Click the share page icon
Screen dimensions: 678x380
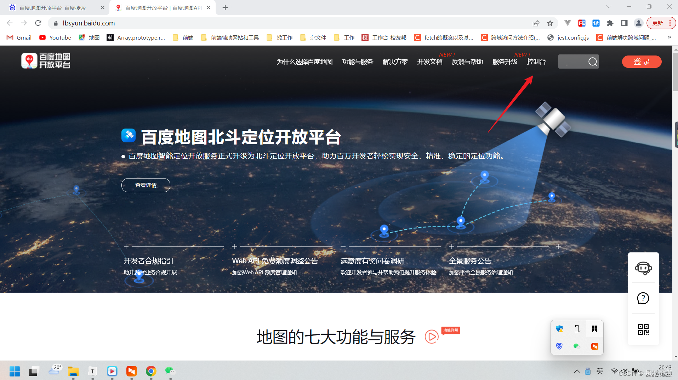click(536, 23)
